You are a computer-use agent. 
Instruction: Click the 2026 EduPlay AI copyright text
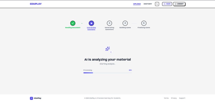click(102, 98)
